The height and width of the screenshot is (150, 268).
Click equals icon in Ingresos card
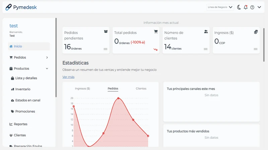click(x=256, y=49)
